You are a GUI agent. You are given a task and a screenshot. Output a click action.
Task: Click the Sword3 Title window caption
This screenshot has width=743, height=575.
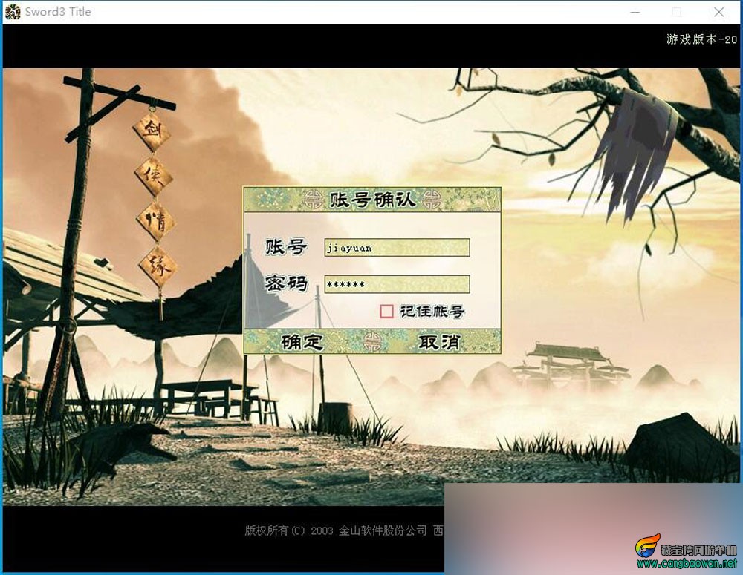tap(58, 12)
